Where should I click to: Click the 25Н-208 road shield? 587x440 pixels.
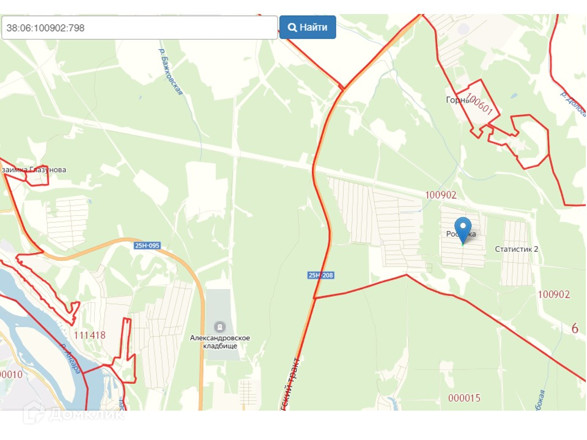tap(320, 275)
